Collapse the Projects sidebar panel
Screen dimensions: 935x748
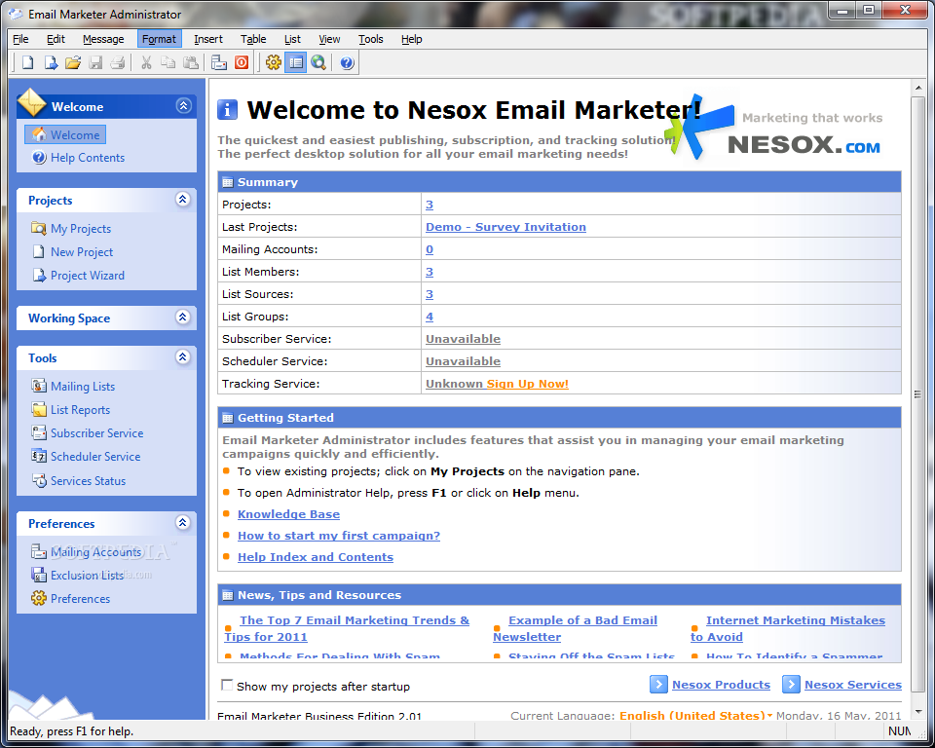[x=182, y=200]
